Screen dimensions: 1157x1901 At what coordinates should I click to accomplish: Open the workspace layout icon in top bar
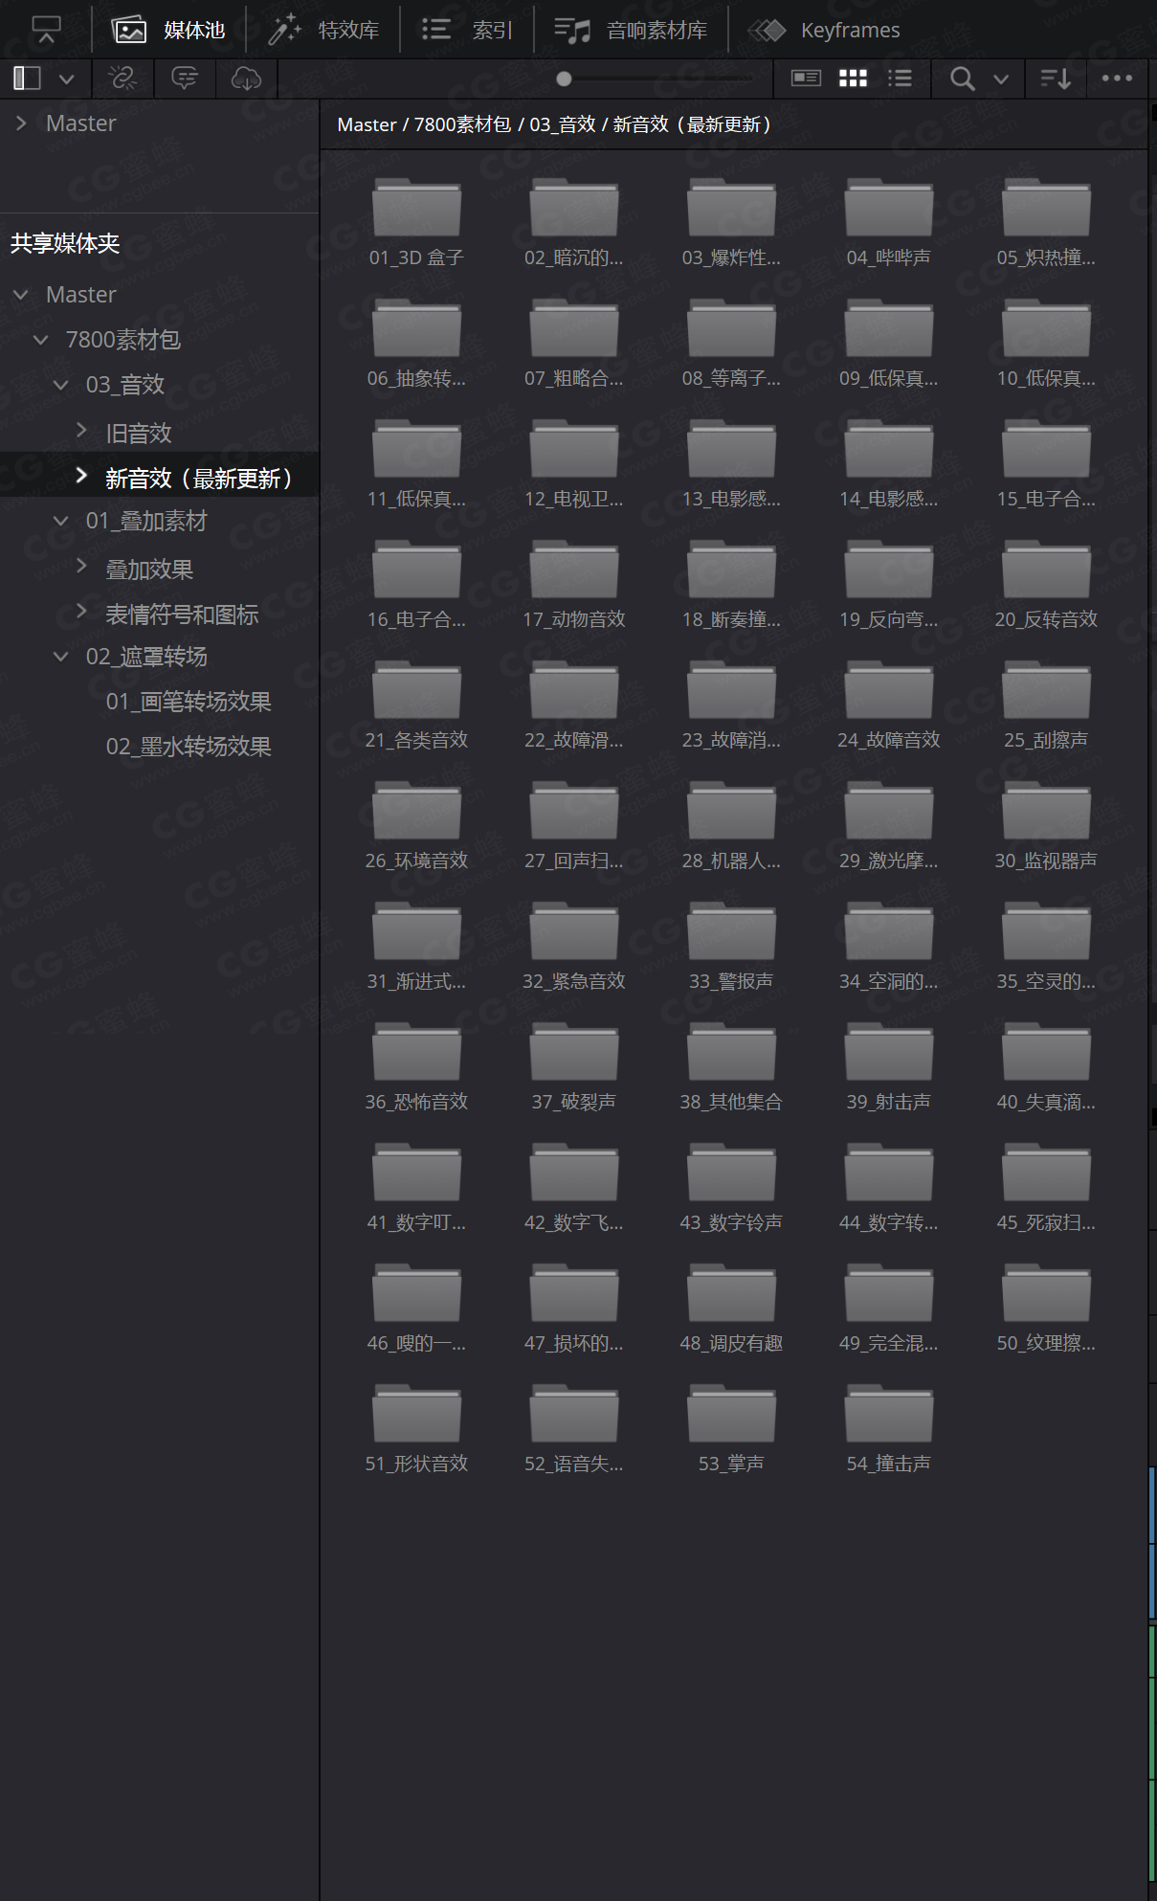pos(46,30)
